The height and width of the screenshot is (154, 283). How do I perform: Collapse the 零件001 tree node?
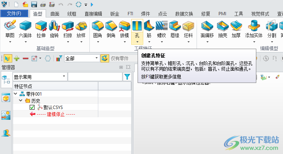pyautogui.click(x=16, y=94)
